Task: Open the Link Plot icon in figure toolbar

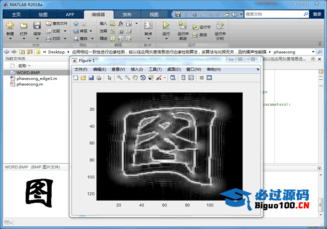Action: pyautogui.click(x=172, y=78)
